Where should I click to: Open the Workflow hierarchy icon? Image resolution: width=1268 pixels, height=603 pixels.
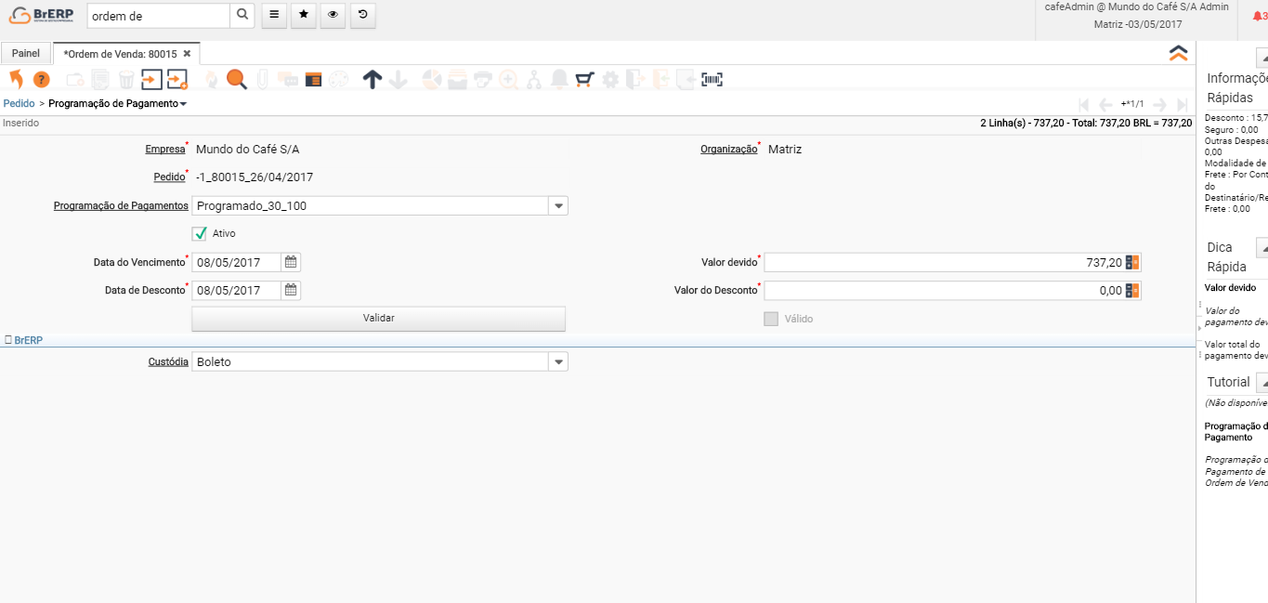point(534,80)
